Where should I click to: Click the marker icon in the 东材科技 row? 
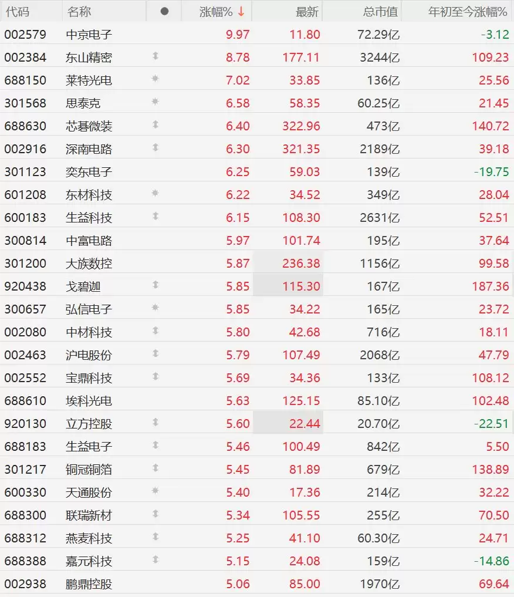[x=155, y=193]
